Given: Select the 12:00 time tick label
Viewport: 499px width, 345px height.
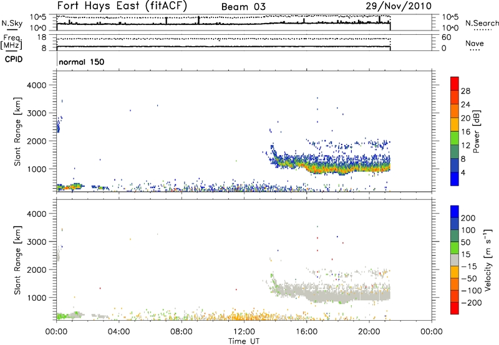Looking at the screenshot, I should 244,332.
